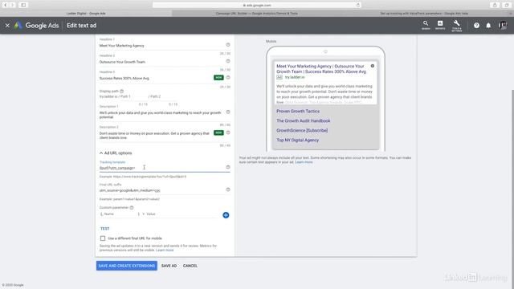This screenshot has height=289, width=514.
Task: Click the help icon beside Headline 2
Action: (x=228, y=61)
